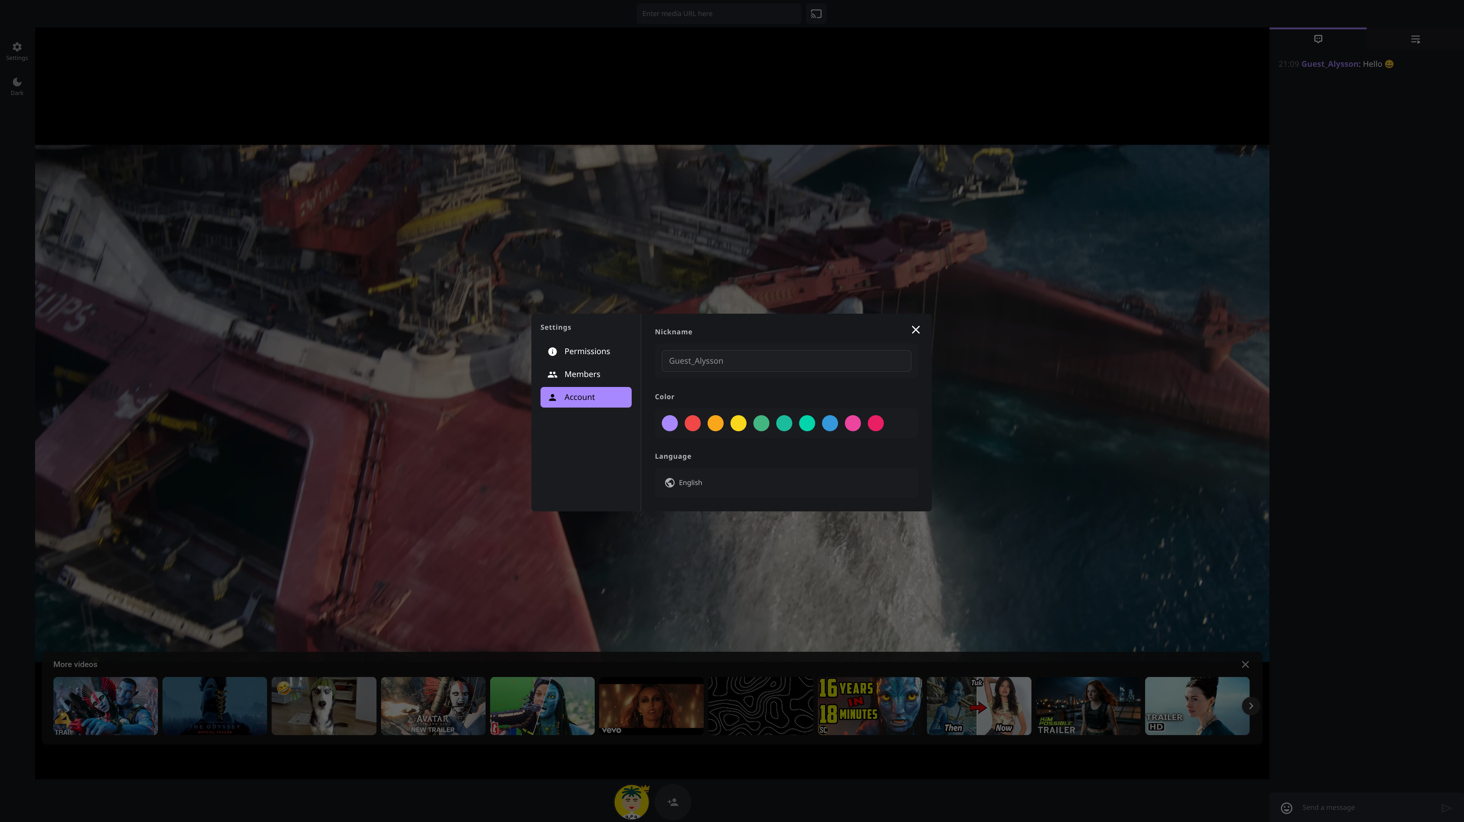Open the playlist queue tab
The image size is (1464, 822).
pos(1415,39)
